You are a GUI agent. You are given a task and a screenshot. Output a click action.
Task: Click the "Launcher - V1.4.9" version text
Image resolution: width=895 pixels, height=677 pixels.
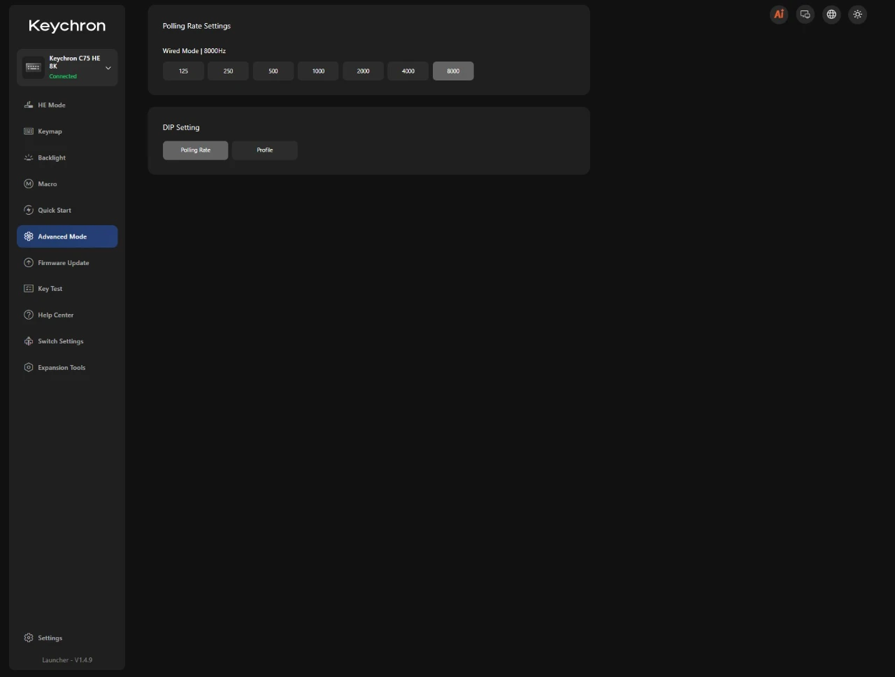click(67, 660)
